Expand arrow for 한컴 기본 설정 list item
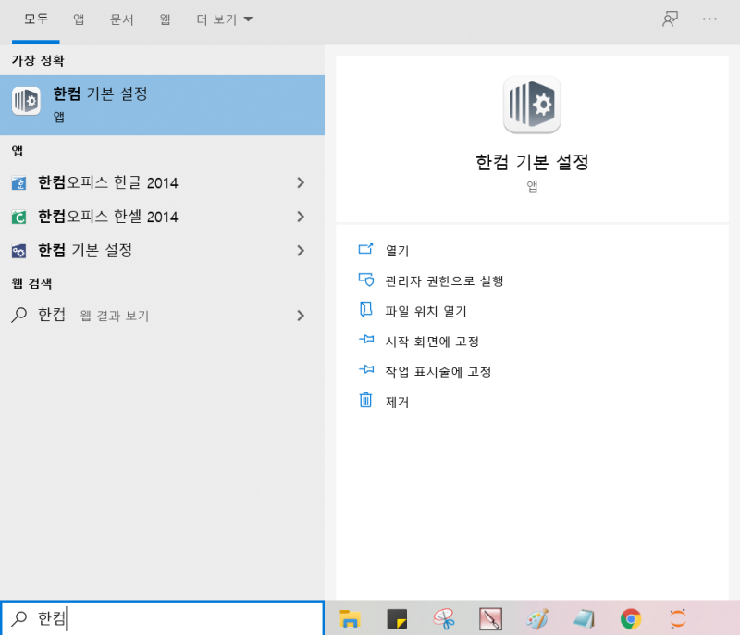The width and height of the screenshot is (740, 635). coord(301,251)
